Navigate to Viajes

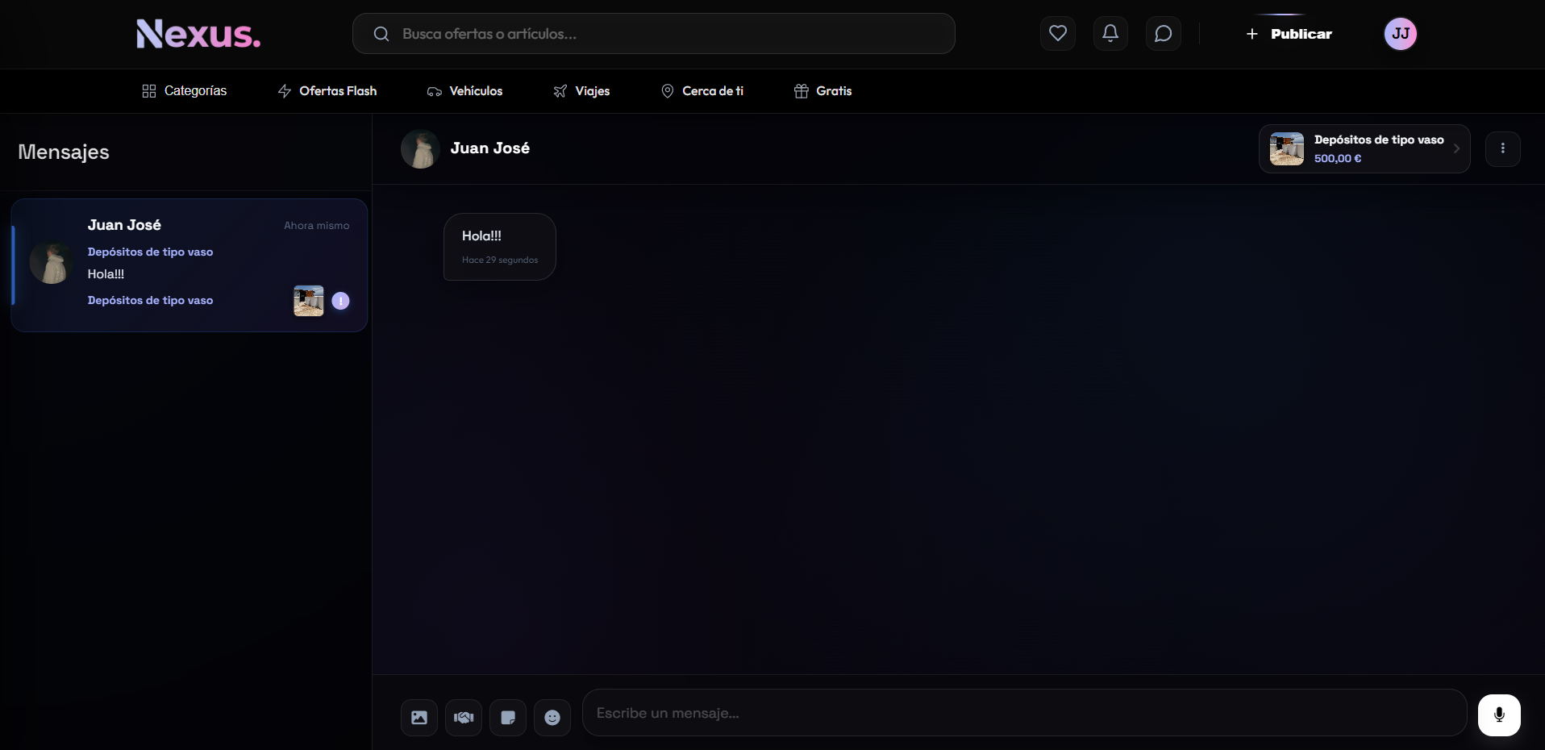point(581,91)
